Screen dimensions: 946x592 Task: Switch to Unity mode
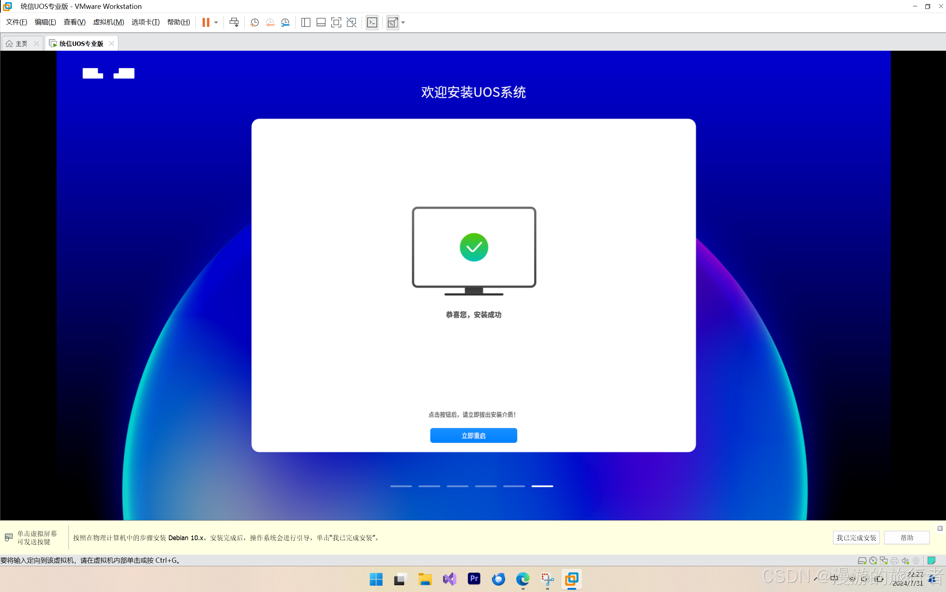pyautogui.click(x=352, y=22)
